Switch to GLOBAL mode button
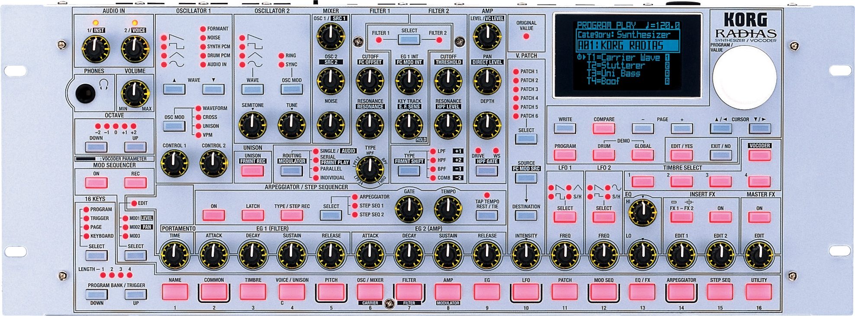 643,155
